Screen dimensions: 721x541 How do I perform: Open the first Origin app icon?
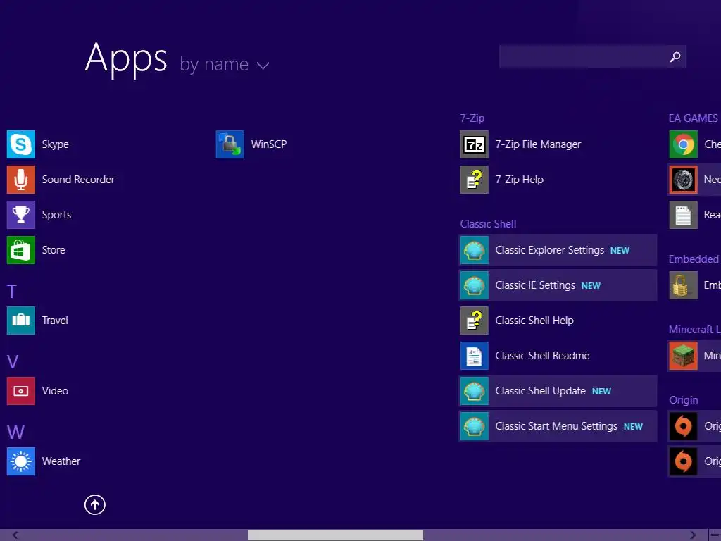683,426
